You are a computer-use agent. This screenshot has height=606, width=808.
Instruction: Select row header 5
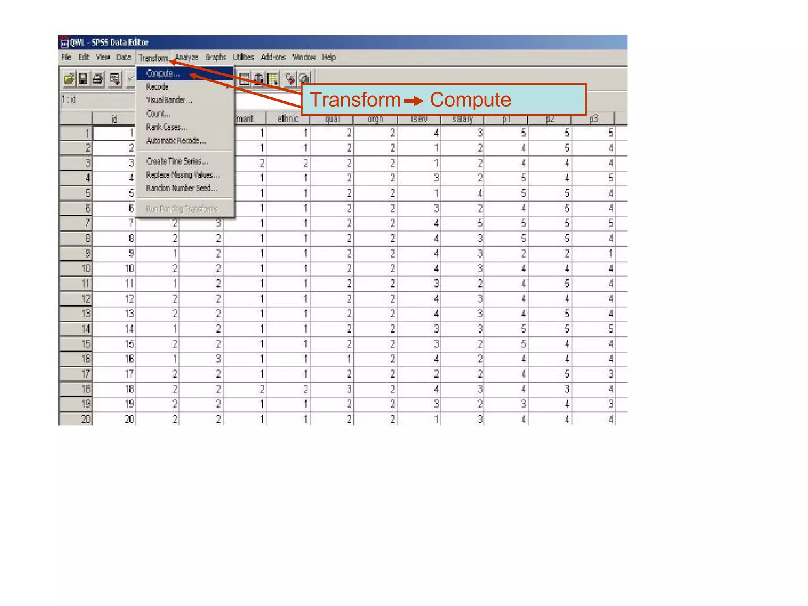pyautogui.click(x=75, y=193)
